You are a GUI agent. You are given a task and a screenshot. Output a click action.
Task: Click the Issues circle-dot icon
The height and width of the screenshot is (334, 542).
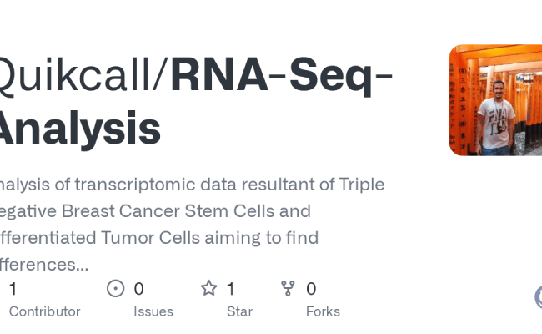[x=116, y=289]
